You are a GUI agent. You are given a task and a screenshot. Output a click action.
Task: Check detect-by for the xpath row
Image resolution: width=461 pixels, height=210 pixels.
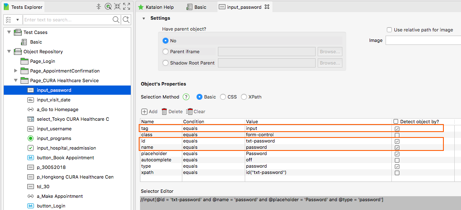point(397,173)
